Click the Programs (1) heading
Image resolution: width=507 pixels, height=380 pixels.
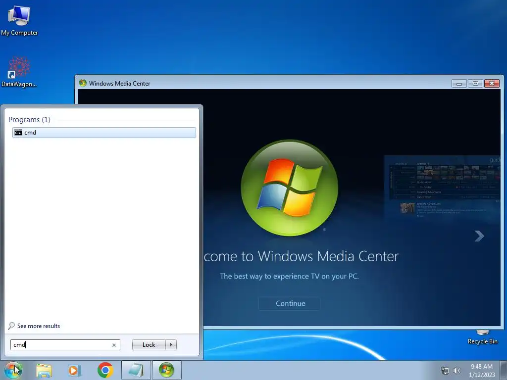[x=29, y=120]
